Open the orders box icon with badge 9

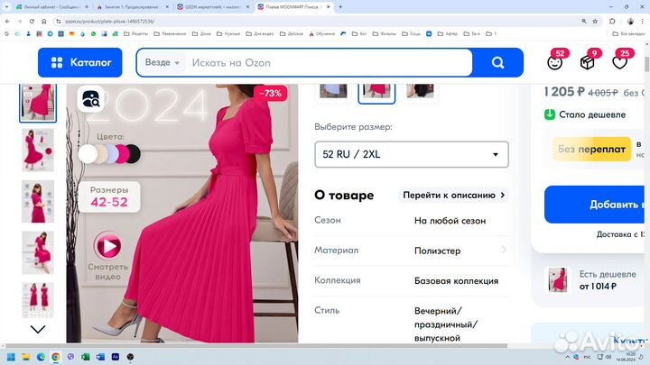(x=588, y=62)
